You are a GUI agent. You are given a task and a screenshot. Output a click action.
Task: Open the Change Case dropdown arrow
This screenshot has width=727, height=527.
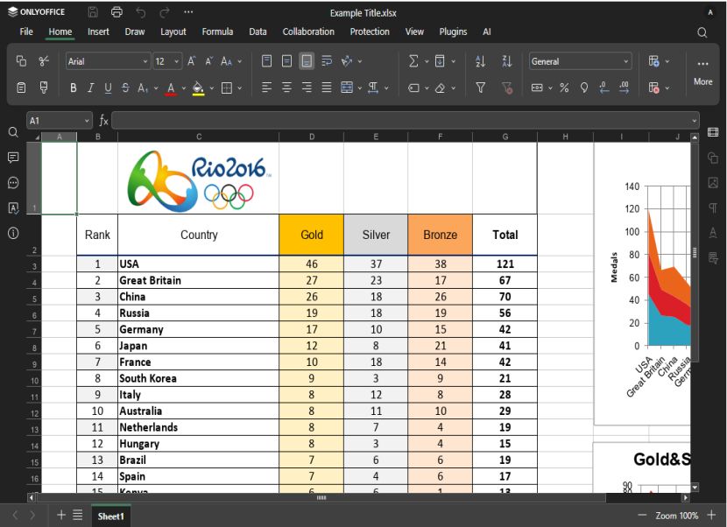pos(240,61)
